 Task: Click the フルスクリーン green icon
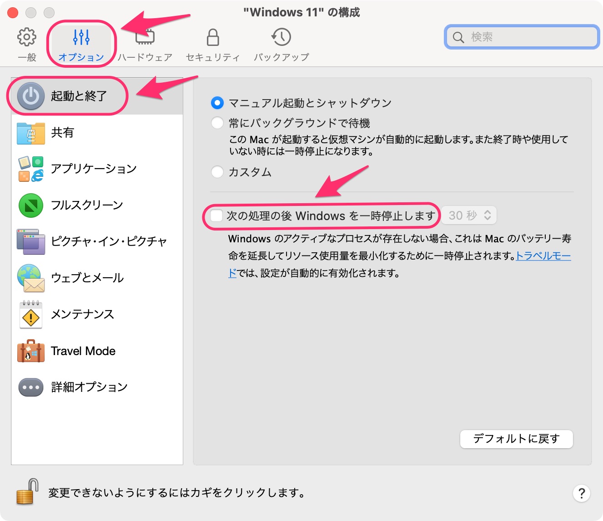pyautogui.click(x=31, y=205)
